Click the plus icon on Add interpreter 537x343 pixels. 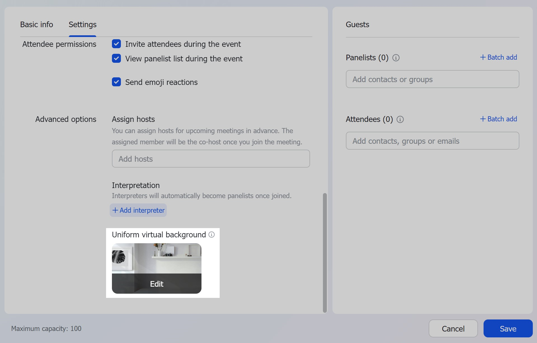point(115,210)
